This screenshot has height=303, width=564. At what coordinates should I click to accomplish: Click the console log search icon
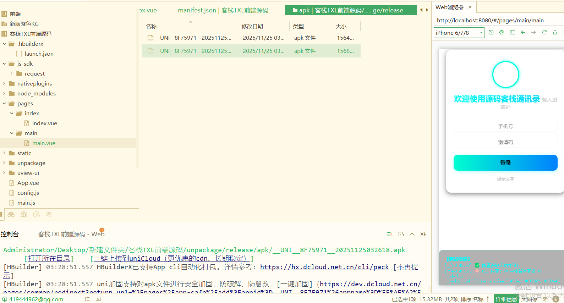tap(390, 234)
